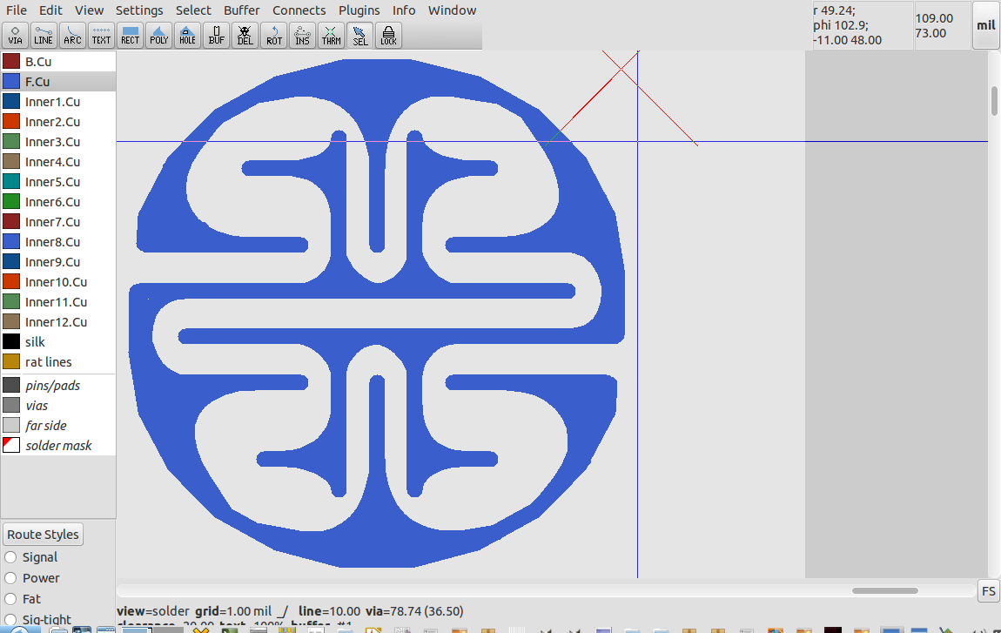Pick the DEL delete tool
The height and width of the screenshot is (633, 1001).
click(245, 35)
